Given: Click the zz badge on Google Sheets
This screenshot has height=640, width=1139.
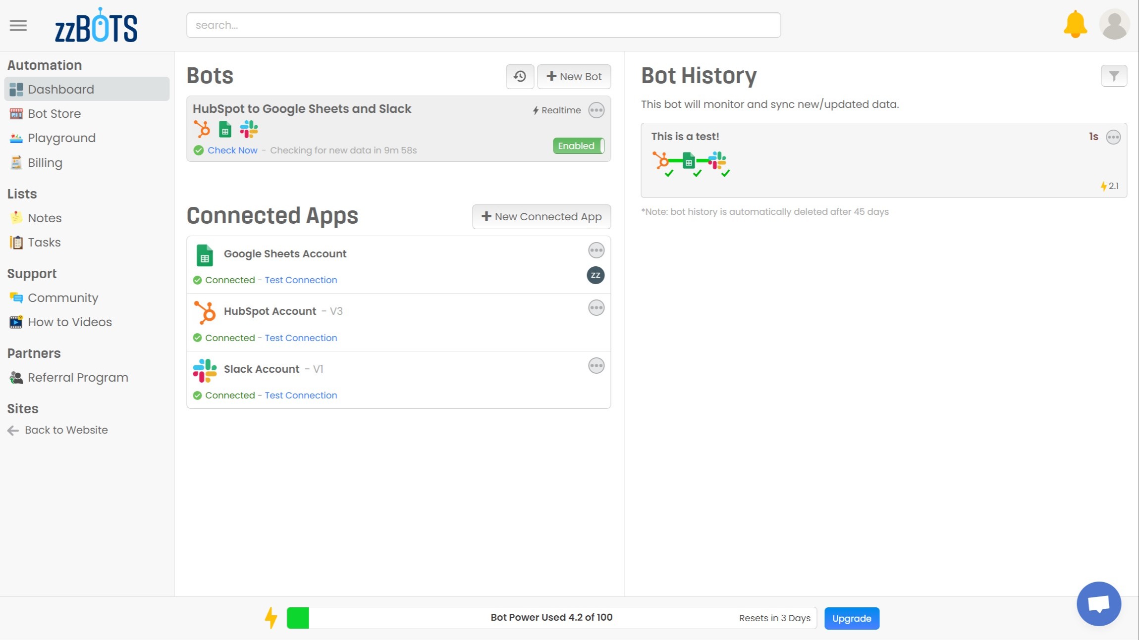Looking at the screenshot, I should tap(596, 275).
